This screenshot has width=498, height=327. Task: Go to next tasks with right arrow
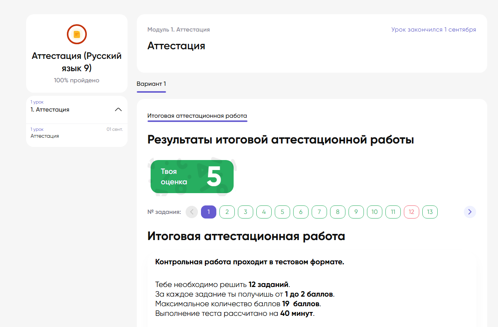click(470, 212)
